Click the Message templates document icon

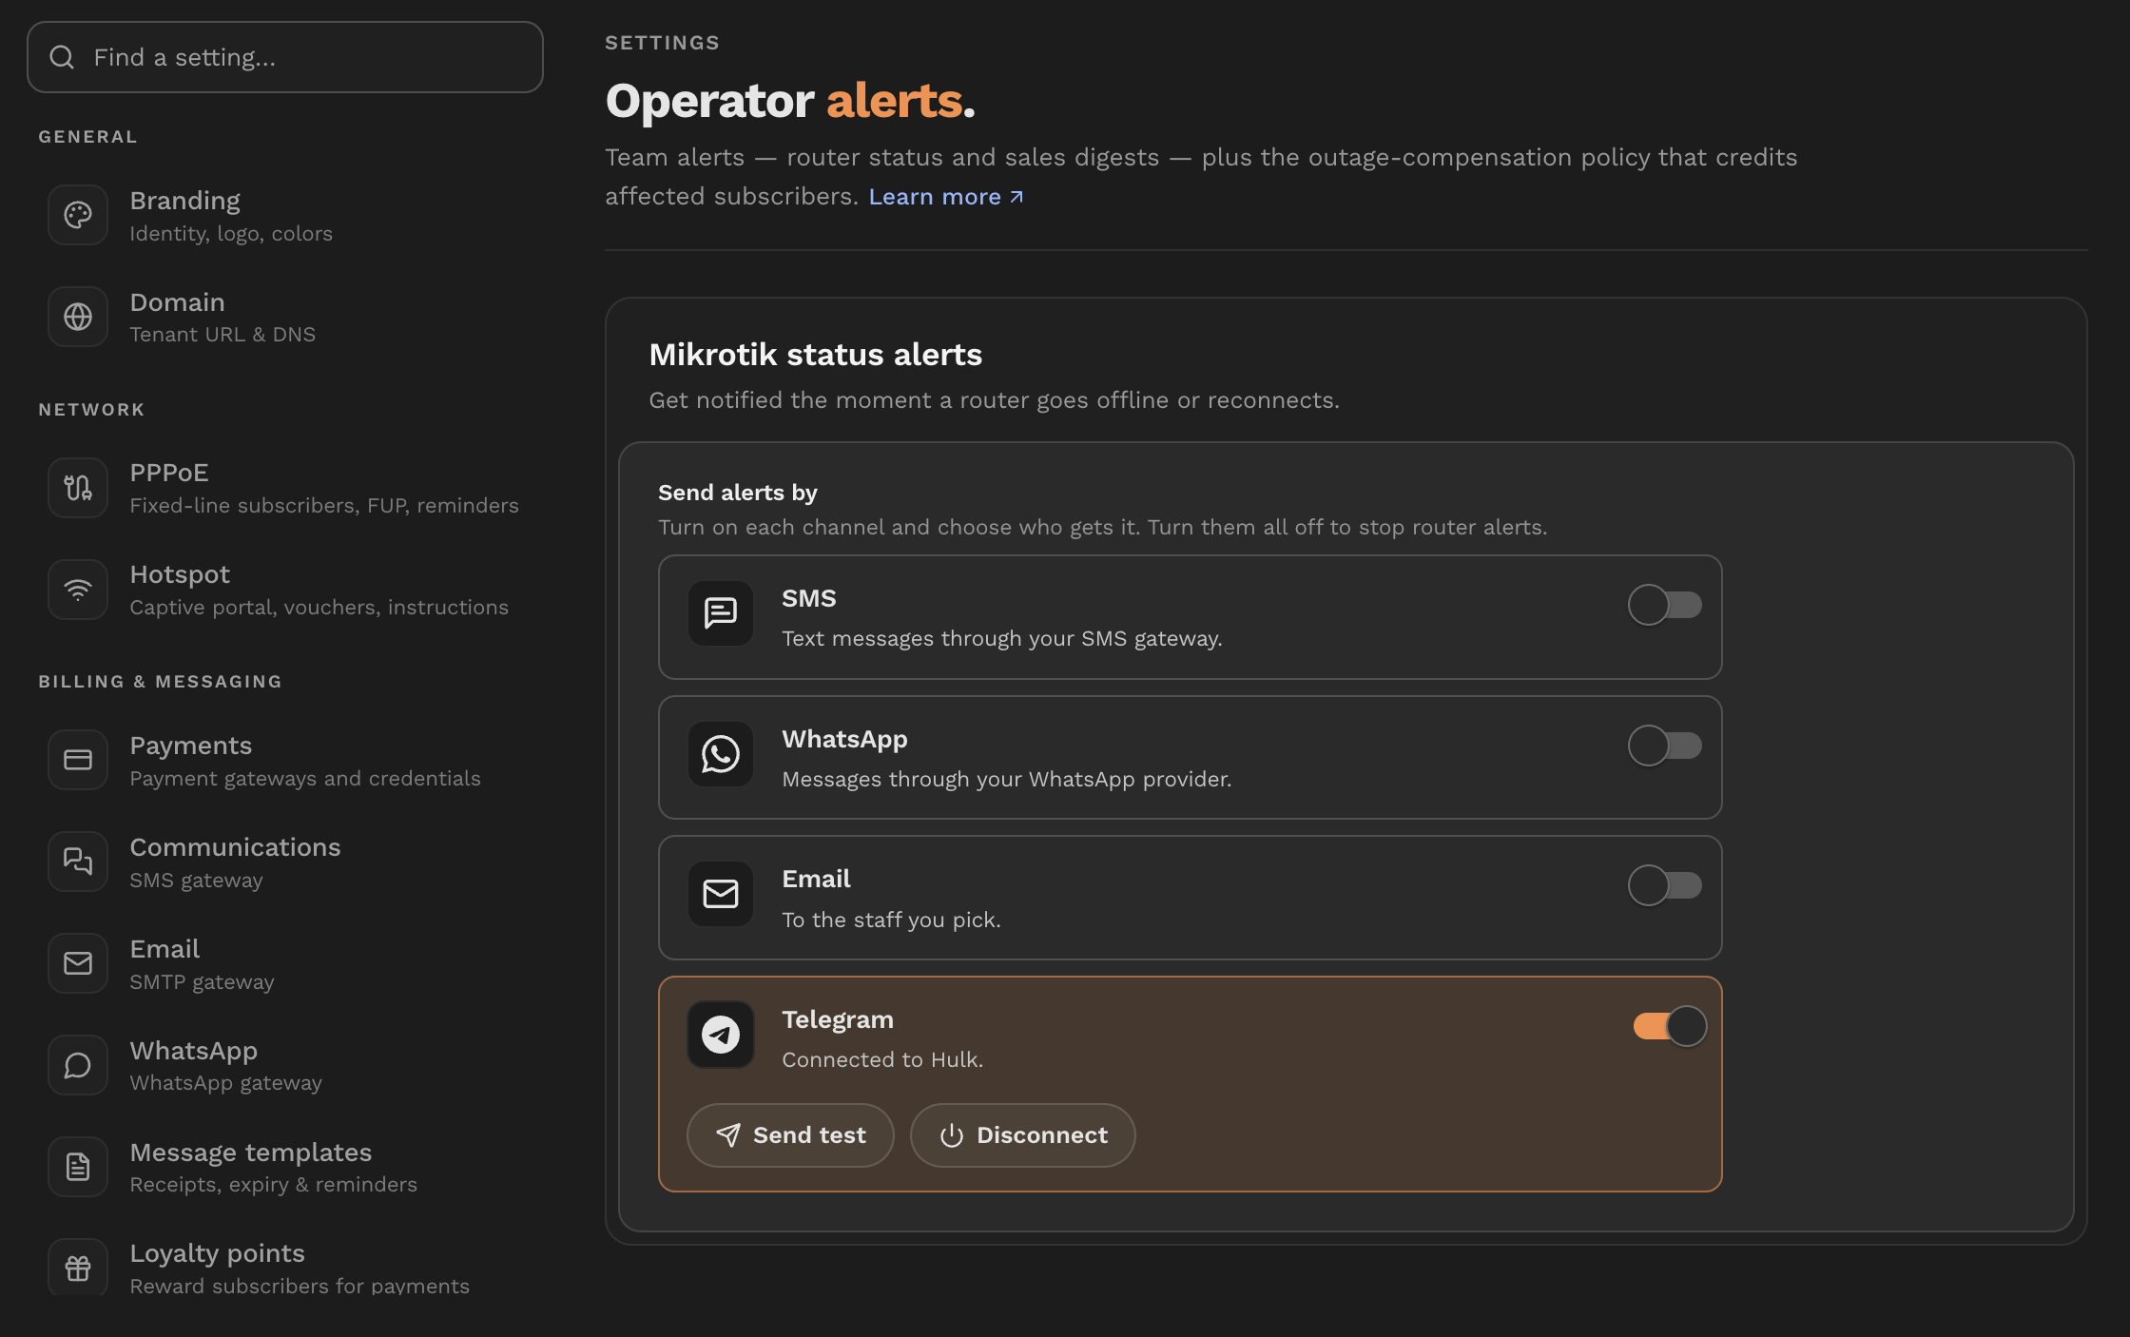(x=78, y=1167)
